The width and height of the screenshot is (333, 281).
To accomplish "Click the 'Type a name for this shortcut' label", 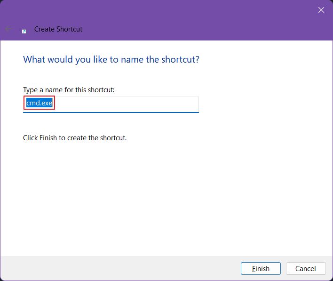I will pyautogui.click(x=69, y=90).
